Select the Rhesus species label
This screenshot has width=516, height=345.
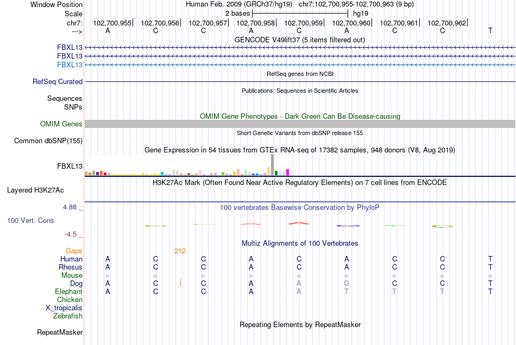(71, 267)
